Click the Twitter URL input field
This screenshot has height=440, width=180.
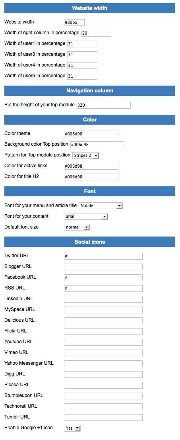pyautogui.click(x=103, y=256)
